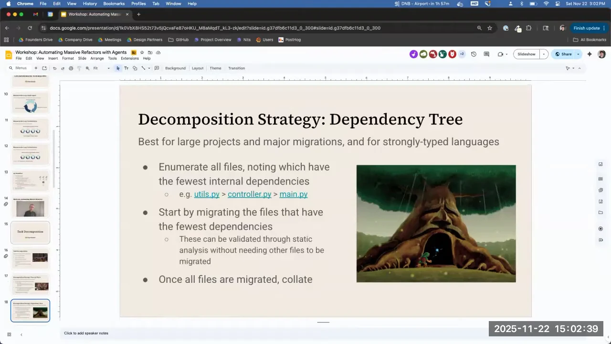Viewport: 611px width, 344px height.
Task: Click the new slide with layout icon
Action: click(x=44, y=68)
